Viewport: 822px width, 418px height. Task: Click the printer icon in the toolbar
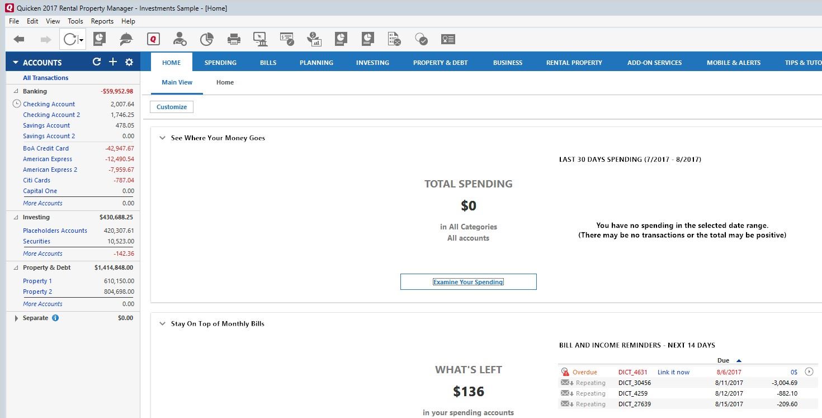pyautogui.click(x=234, y=39)
